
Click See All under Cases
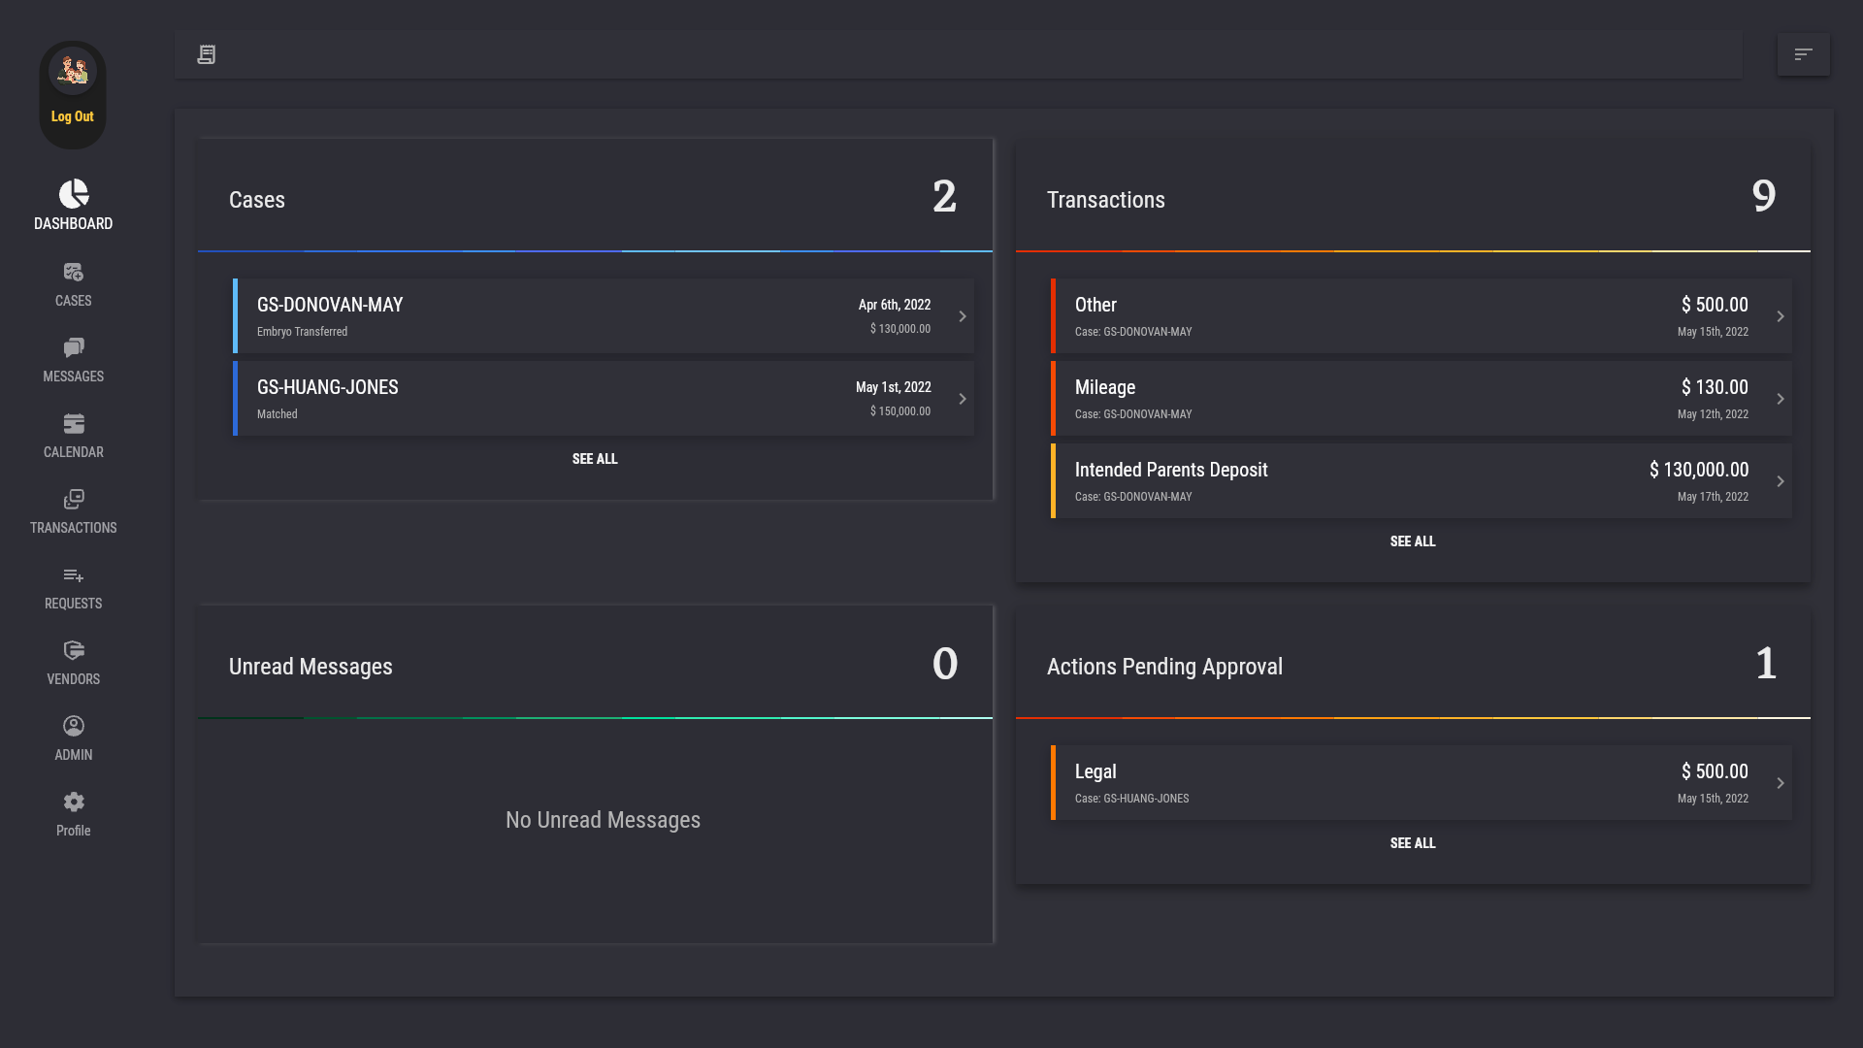pos(595,459)
